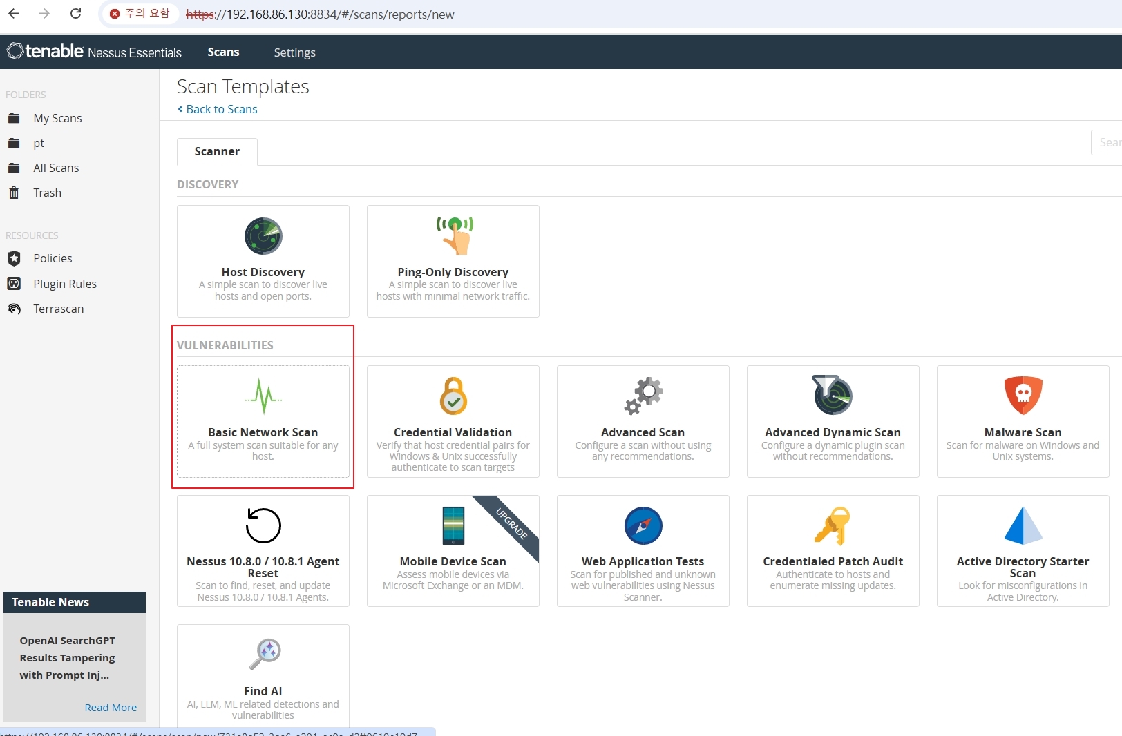Go Back to Scans link
The width and height of the screenshot is (1122, 736).
pyautogui.click(x=218, y=109)
